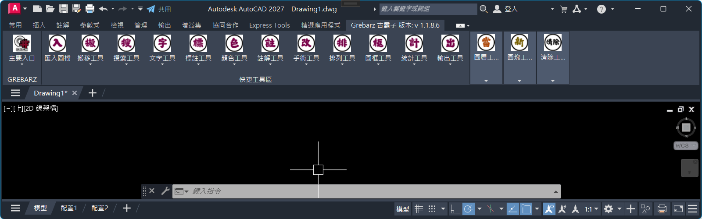
Task: Click the plot printer icon in title bar
Action: pos(90,9)
